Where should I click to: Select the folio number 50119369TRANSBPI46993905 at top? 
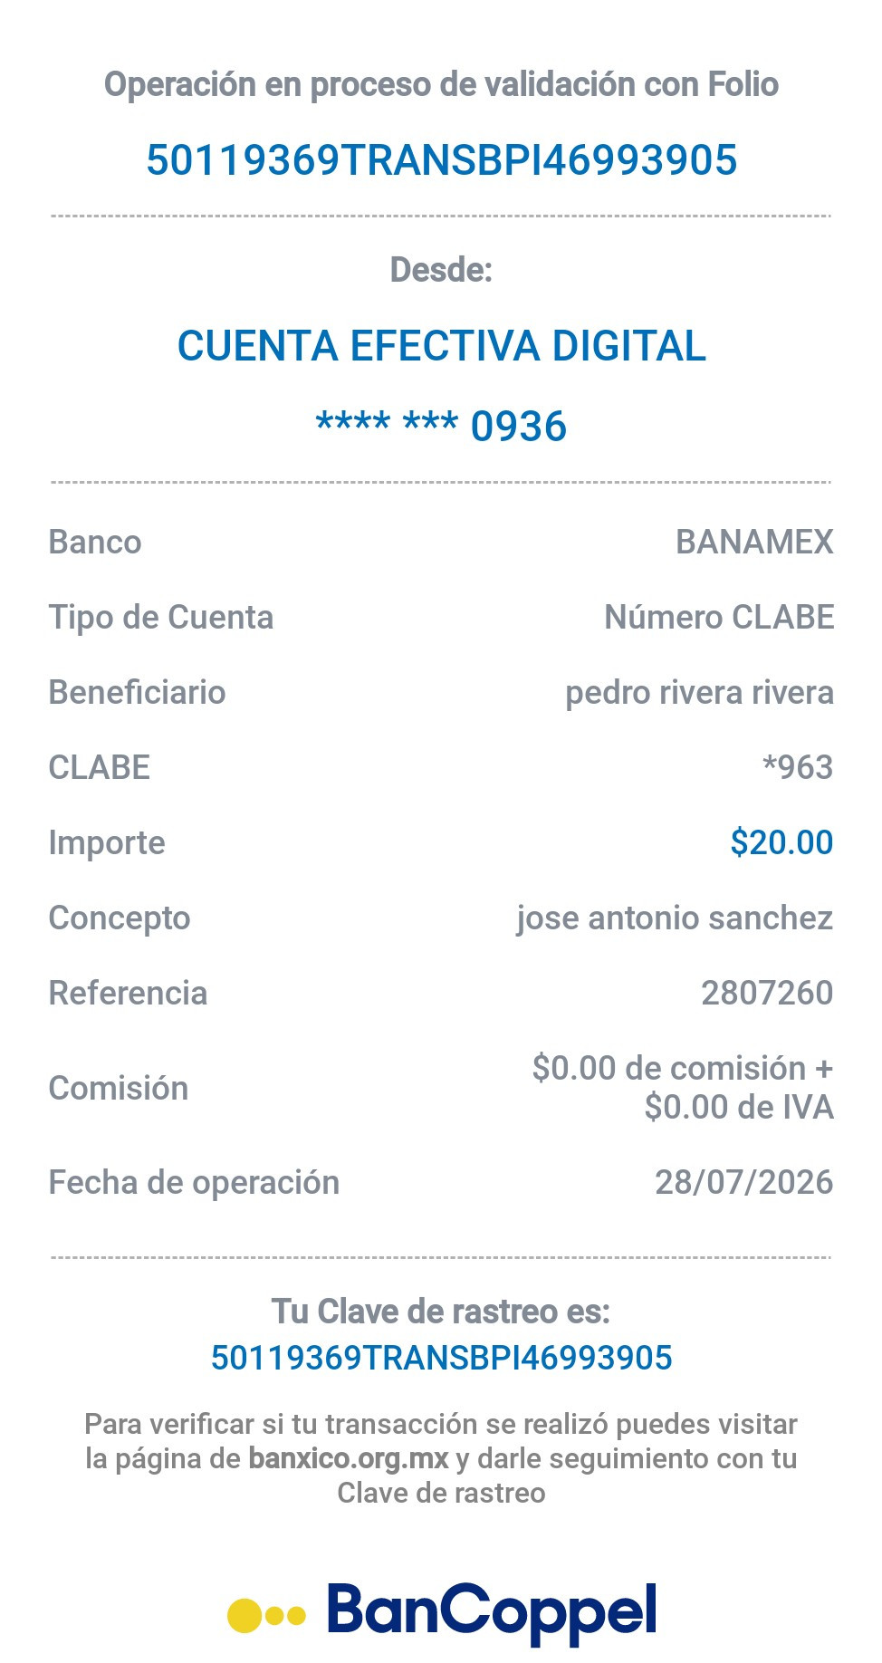(x=442, y=160)
